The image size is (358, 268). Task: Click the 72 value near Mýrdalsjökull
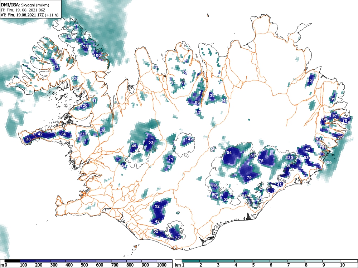[177, 238]
